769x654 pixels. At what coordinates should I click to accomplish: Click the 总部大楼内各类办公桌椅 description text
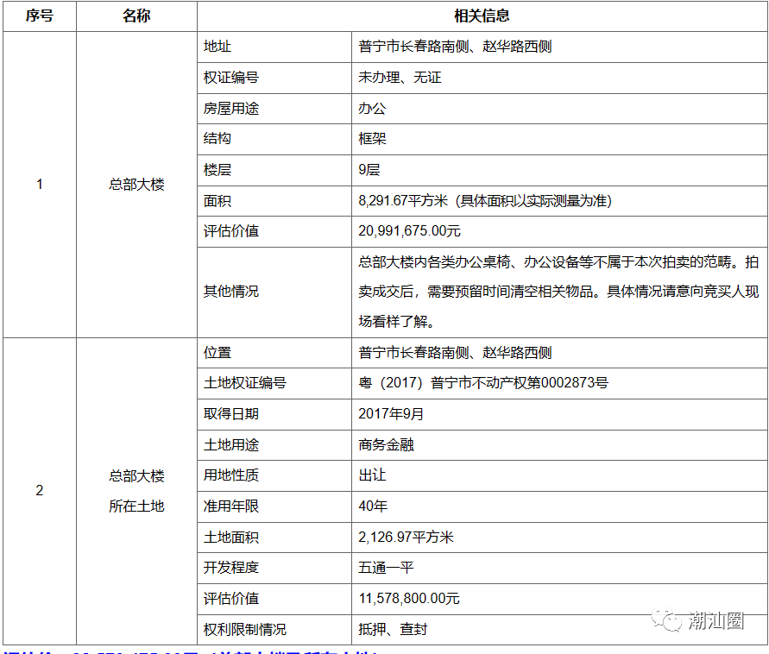[x=558, y=292]
